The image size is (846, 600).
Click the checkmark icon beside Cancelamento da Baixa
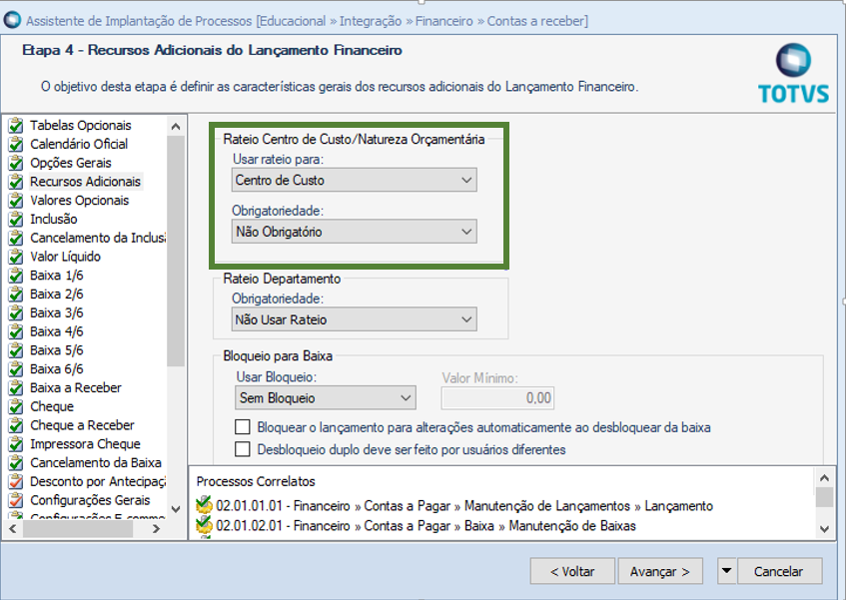(x=16, y=463)
